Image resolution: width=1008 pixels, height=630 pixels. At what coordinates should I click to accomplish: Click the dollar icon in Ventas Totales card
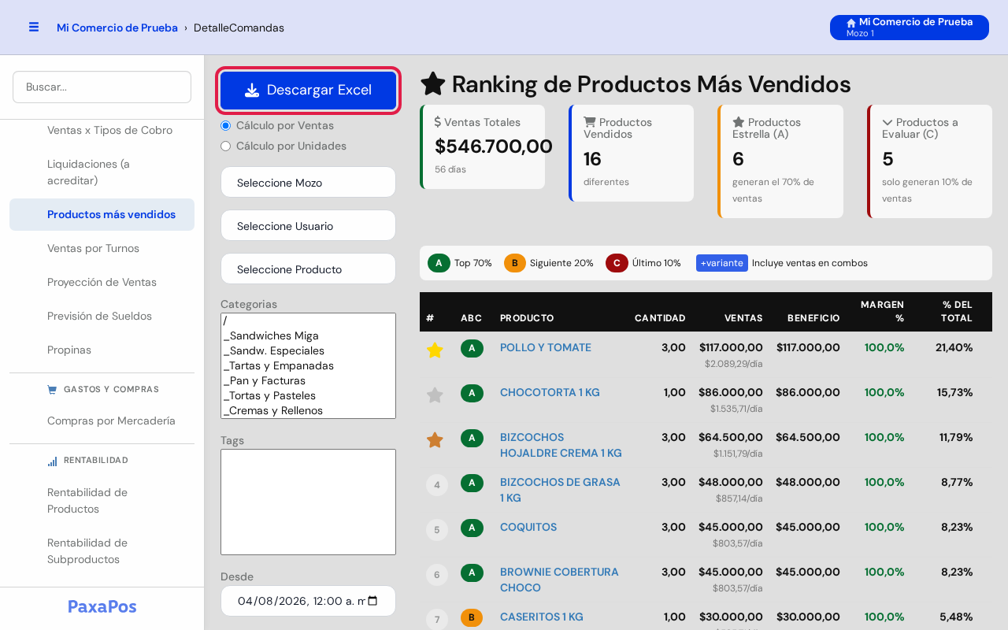coord(438,122)
